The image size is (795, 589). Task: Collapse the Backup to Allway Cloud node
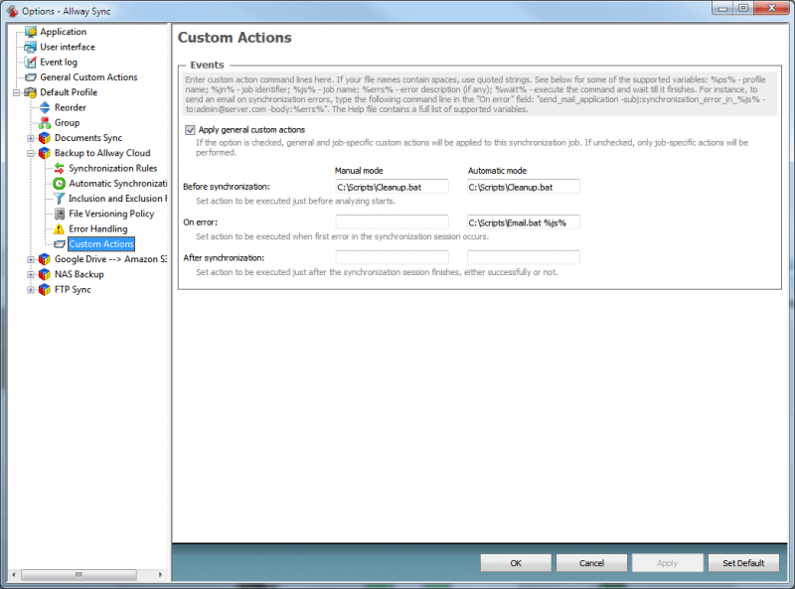(x=31, y=153)
